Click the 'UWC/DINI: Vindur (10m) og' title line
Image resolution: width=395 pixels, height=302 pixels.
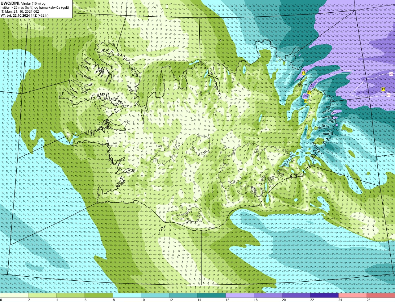coord(23,3)
